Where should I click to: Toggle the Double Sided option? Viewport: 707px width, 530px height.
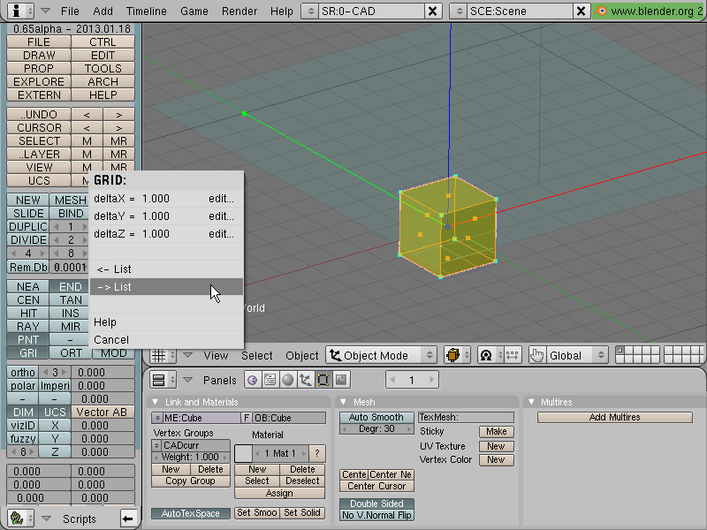click(x=376, y=503)
